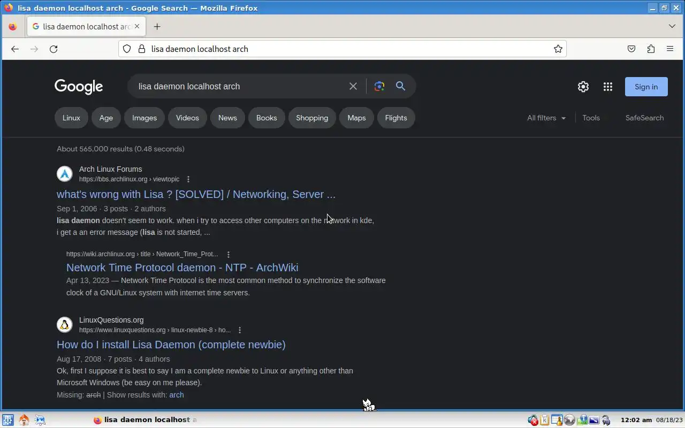This screenshot has height=428, width=685.
Task: Select the Age filter chip
Action: [x=106, y=118]
